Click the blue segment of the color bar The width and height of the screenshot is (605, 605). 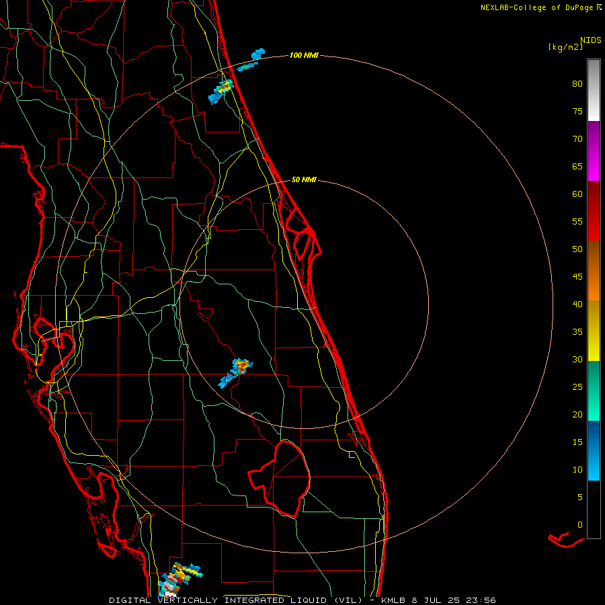(x=594, y=450)
